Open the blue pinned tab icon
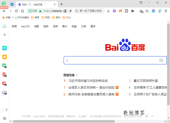 coord(12,4)
